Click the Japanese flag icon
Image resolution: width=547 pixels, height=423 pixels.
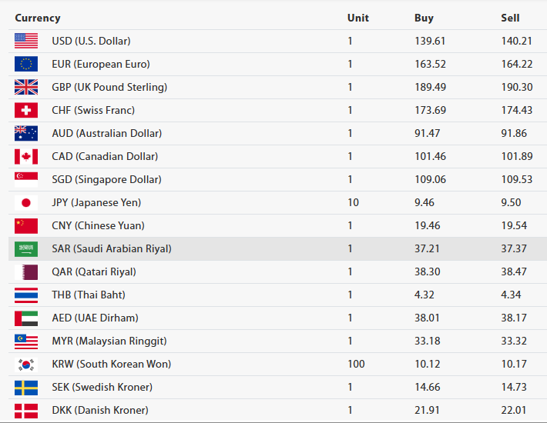click(25, 202)
